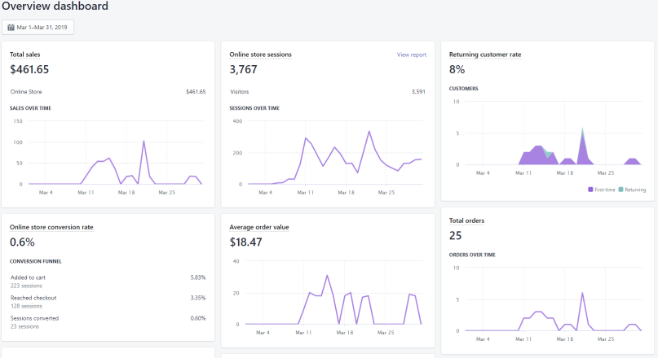Click the highest peak in Sessions over time chart
658x358 pixels.
coord(369,132)
